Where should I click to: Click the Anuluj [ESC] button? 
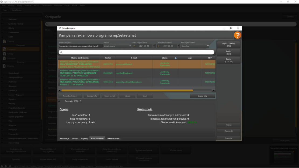[x=228, y=52]
